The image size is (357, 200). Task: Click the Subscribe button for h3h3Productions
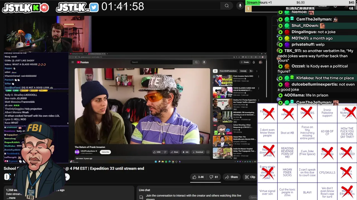[105, 152]
